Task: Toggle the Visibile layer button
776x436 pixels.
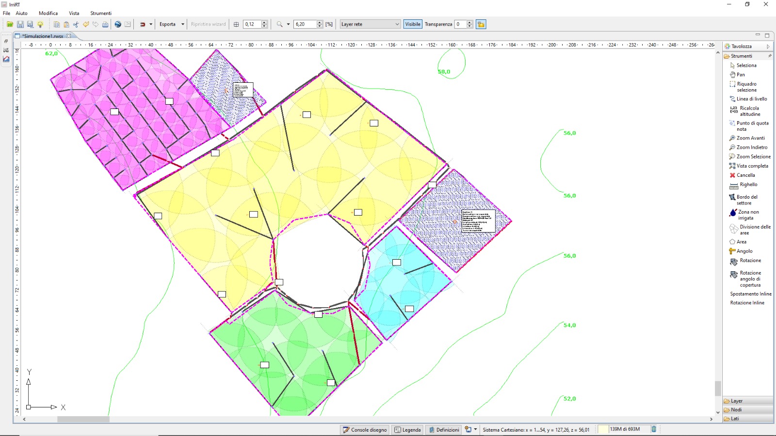Action: pos(413,24)
